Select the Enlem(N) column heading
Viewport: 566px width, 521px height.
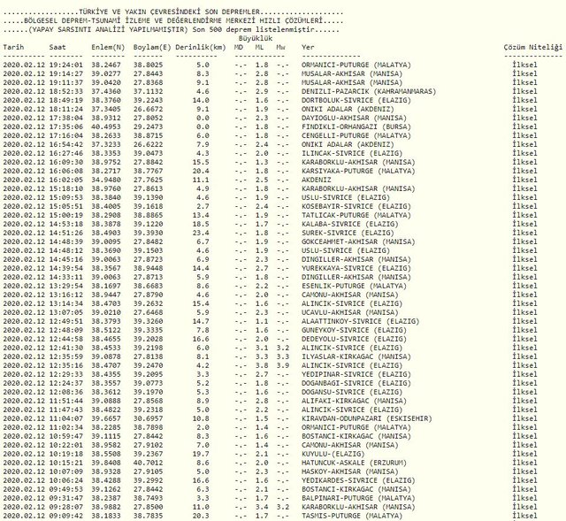tap(108, 48)
